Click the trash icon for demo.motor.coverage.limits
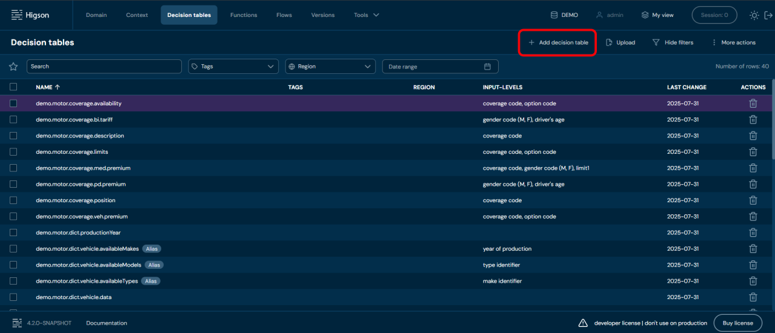This screenshot has width=775, height=333. point(753,152)
